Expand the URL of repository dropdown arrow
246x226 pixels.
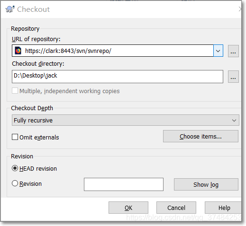coord(218,51)
